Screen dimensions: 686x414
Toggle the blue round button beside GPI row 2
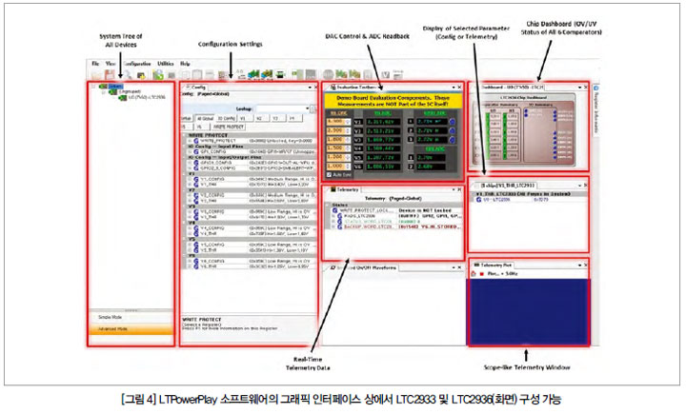point(452,130)
